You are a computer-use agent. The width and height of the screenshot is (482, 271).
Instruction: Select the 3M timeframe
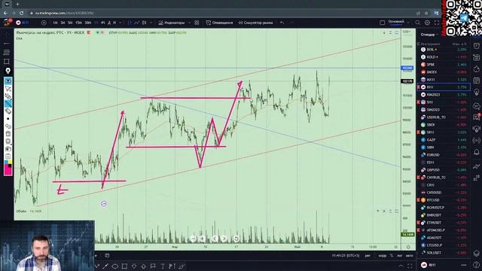63,23
